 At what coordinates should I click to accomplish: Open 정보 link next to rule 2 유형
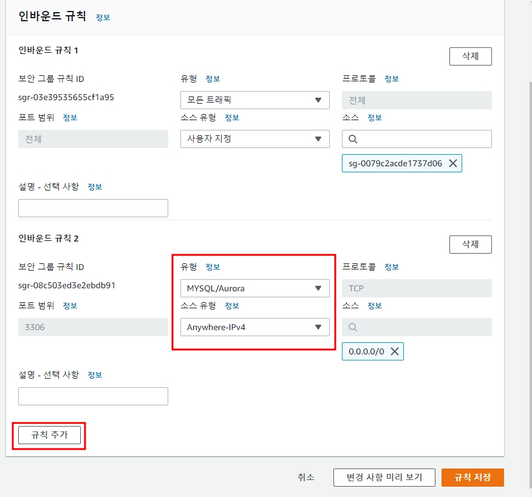[x=213, y=267]
